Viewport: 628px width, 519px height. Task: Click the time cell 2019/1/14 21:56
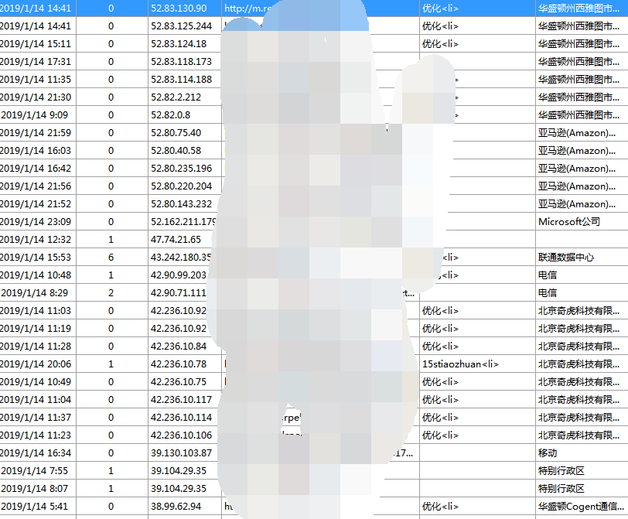[36, 186]
